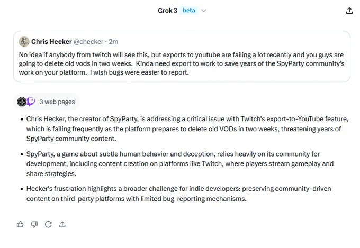Click bullet starting "Hecker's frustration highlights"
The width and height of the screenshot is (360, 248).
178,194
